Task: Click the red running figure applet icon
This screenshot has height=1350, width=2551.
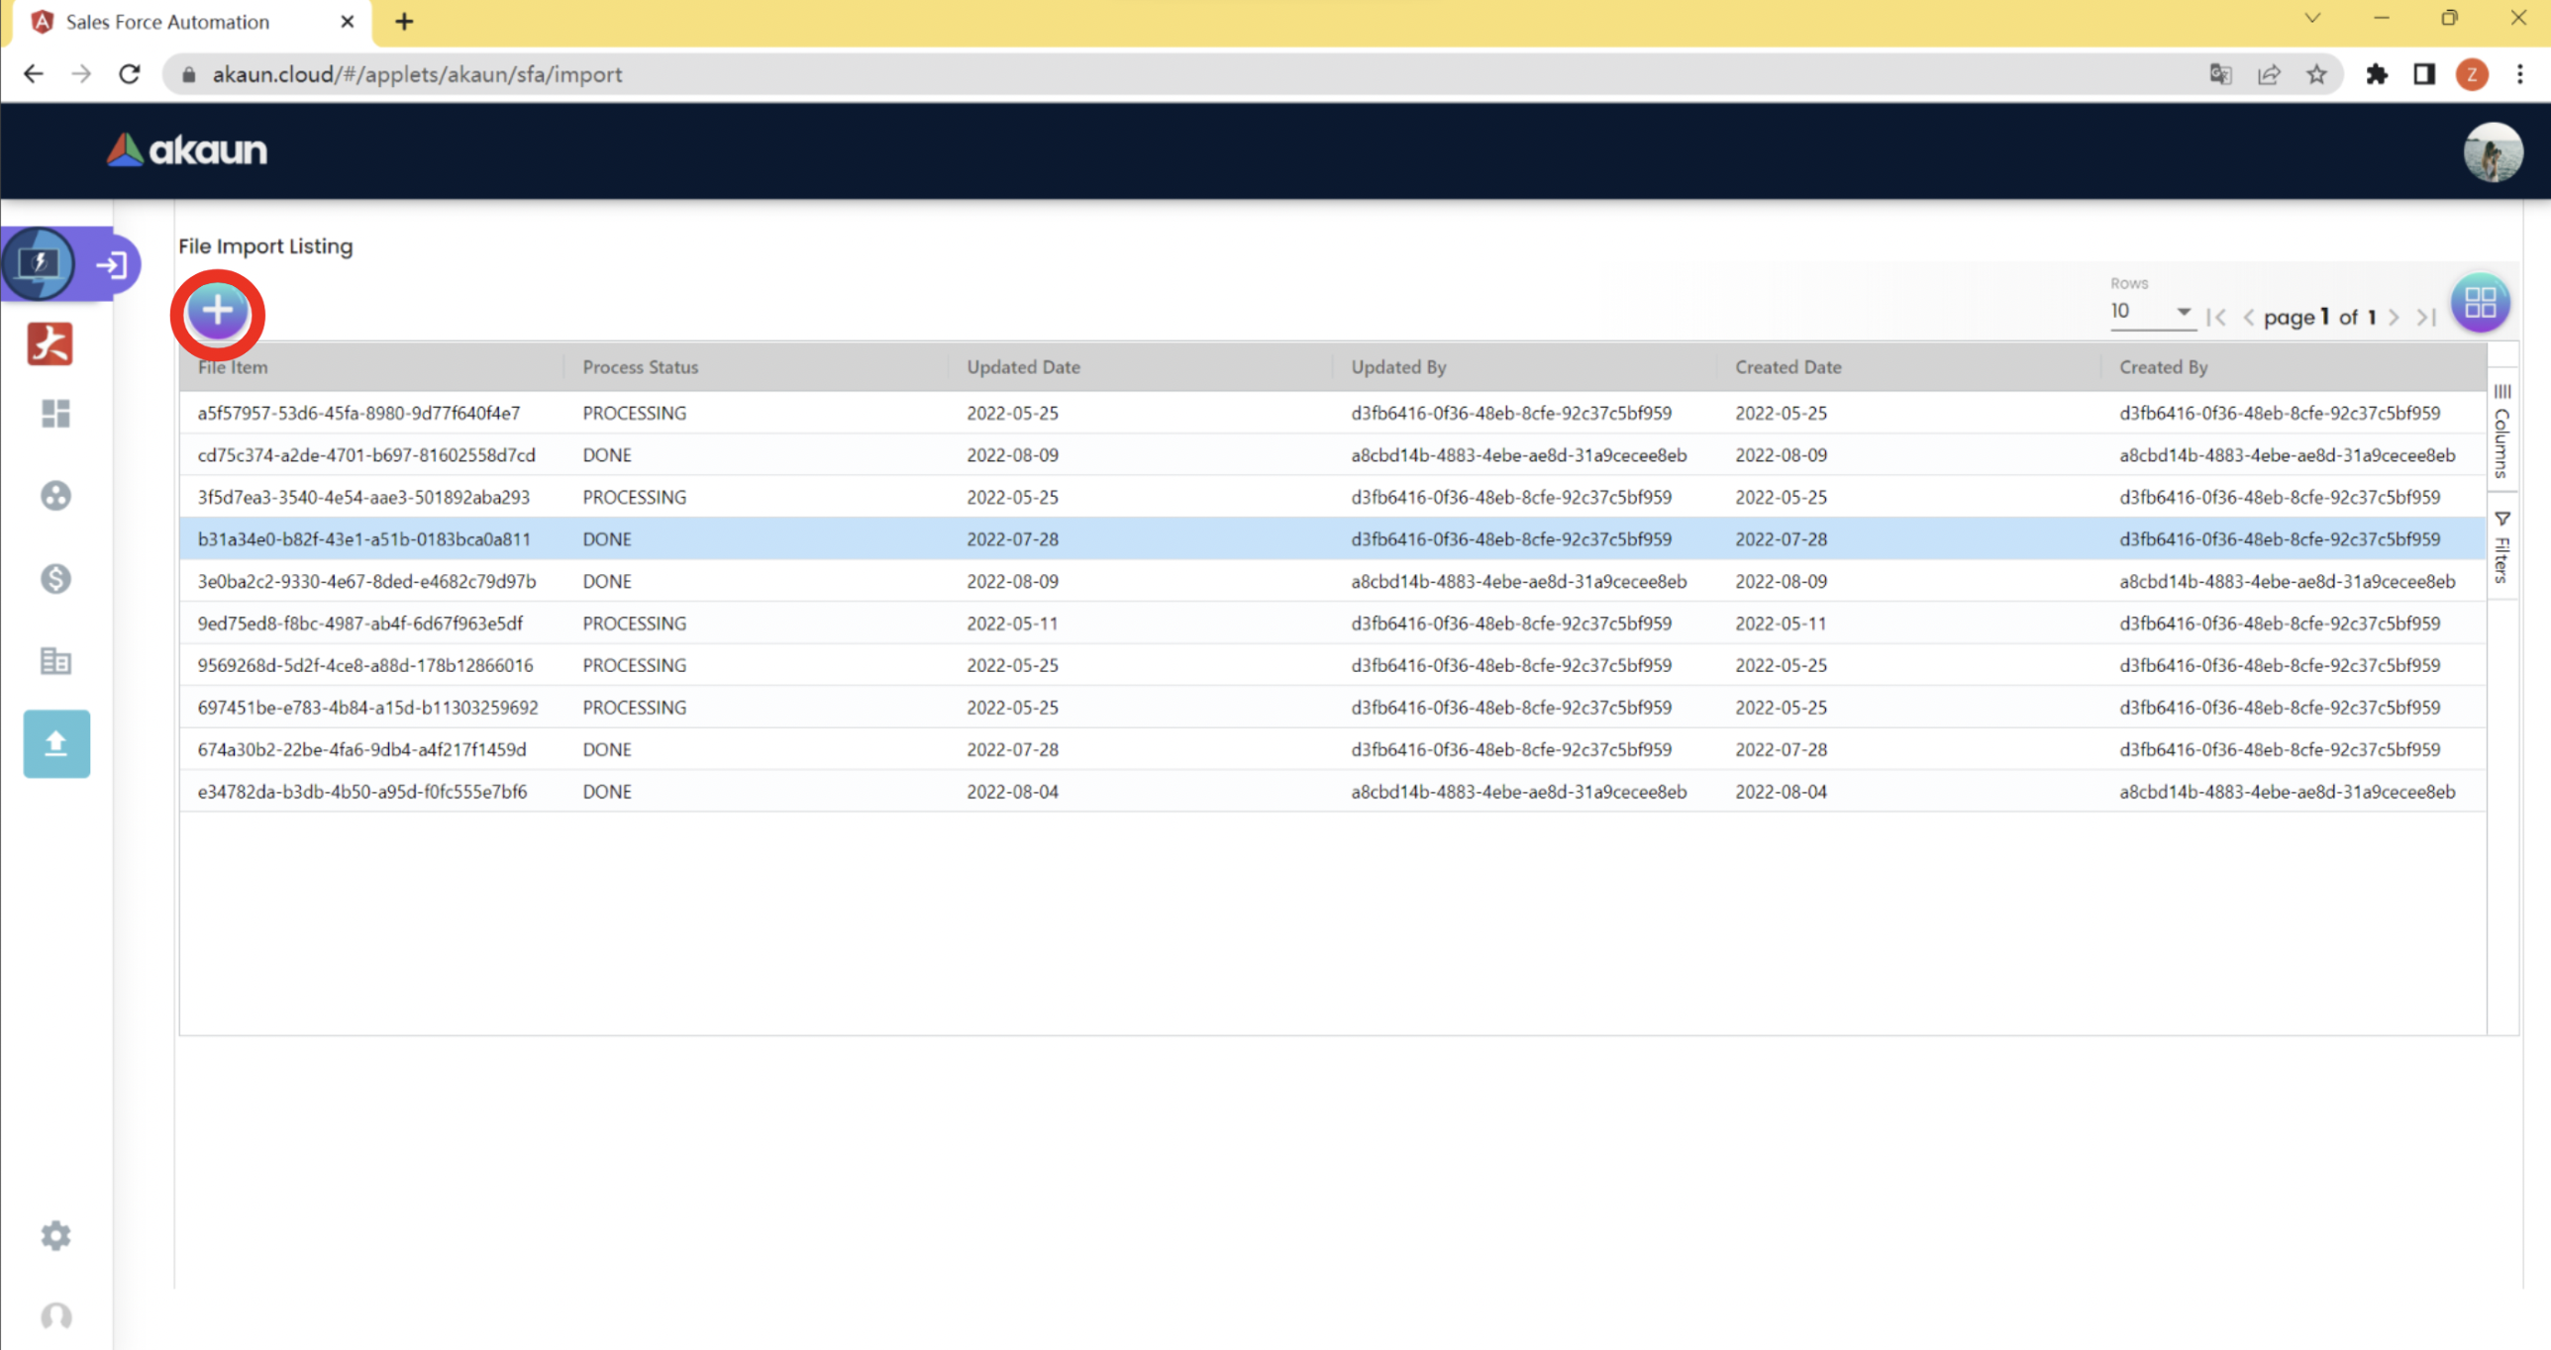Action: coord(51,344)
